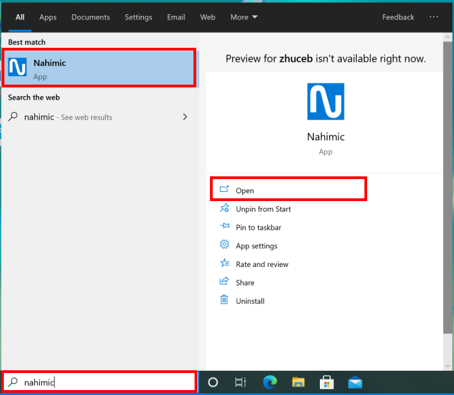Open the Mail app taskbar icon
Image resolution: width=454 pixels, height=395 pixels.
click(x=355, y=382)
